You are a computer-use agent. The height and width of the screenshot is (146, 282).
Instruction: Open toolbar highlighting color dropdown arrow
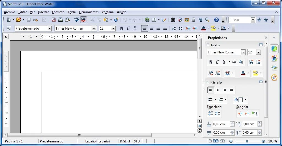[x=218, y=28]
